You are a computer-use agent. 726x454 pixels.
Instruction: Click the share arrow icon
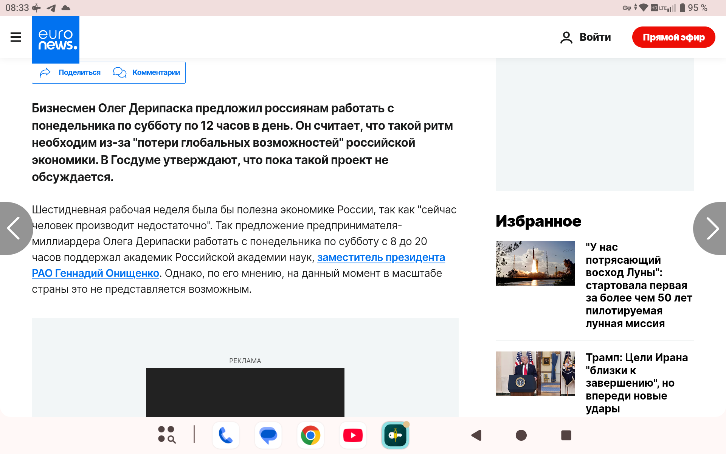pyautogui.click(x=46, y=72)
